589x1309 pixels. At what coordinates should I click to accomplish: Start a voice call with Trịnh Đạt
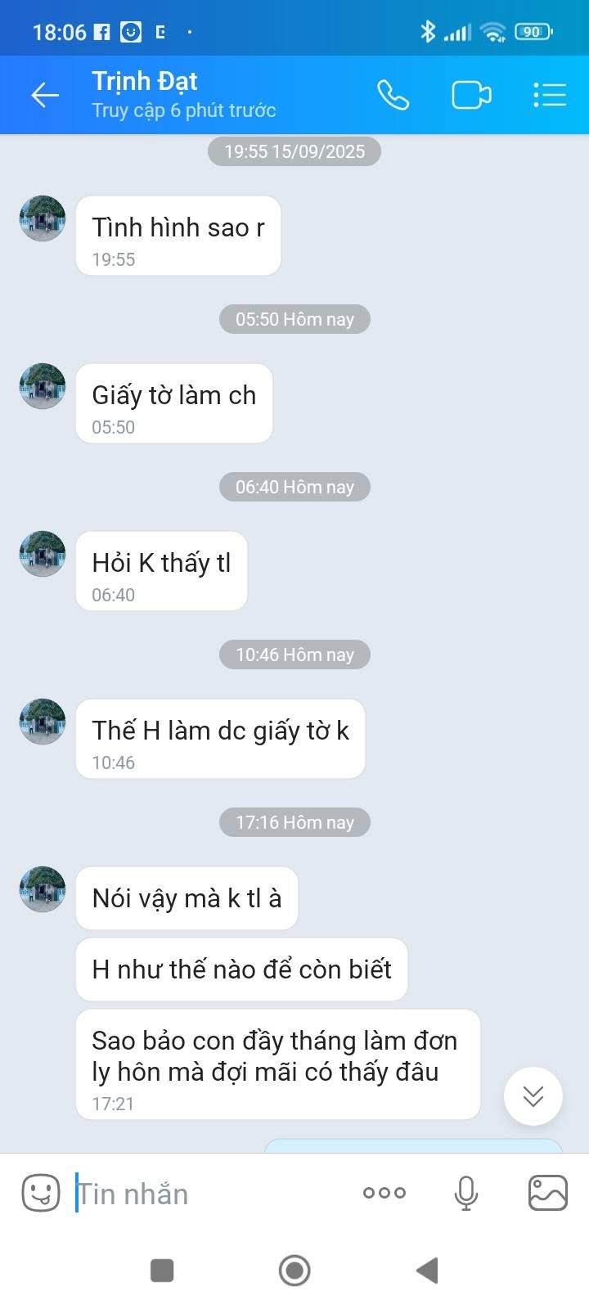pyautogui.click(x=393, y=95)
